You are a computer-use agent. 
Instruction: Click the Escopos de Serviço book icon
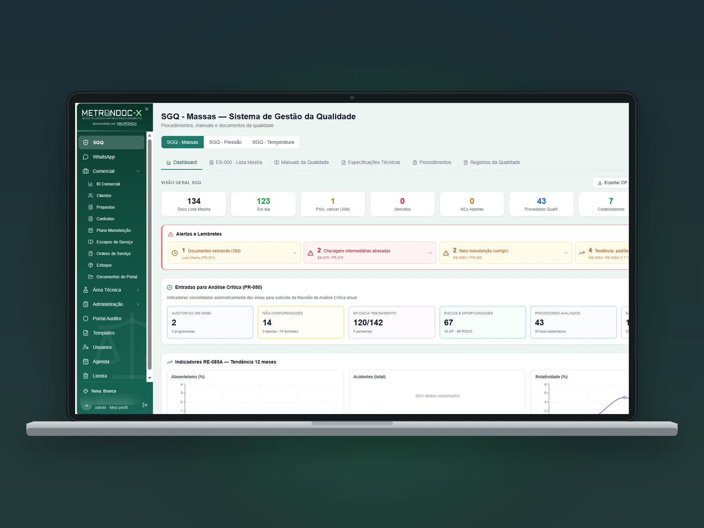tap(91, 242)
